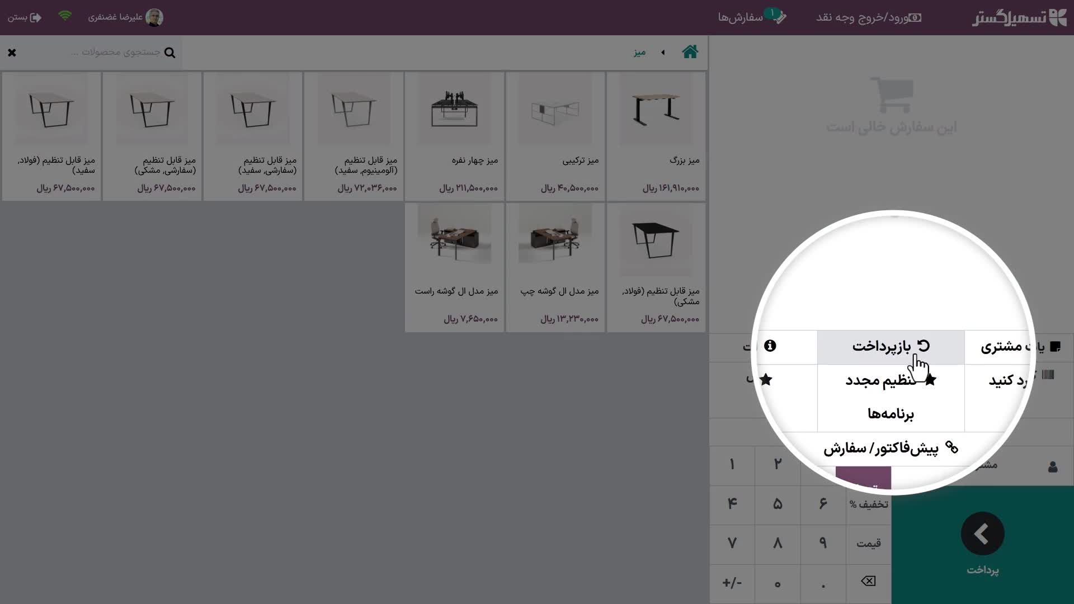
Task: Switch numpad to تخفیف % discount mode
Action: coord(868,505)
